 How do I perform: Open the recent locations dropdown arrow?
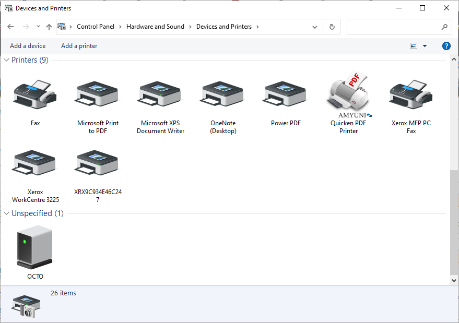[38, 27]
